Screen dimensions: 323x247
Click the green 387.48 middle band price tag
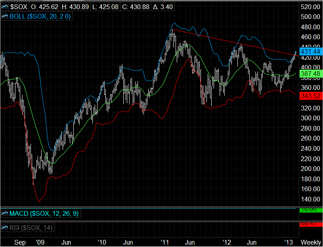tap(310, 74)
